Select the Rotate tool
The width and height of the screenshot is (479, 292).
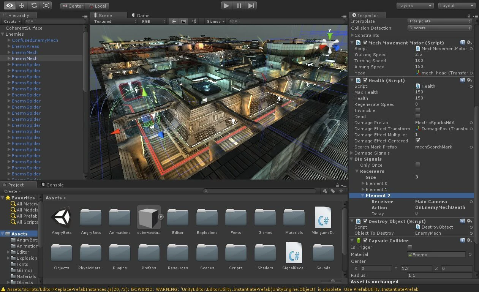(x=34, y=5)
